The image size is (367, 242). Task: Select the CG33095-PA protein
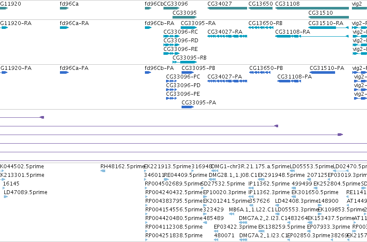coord(188,107)
